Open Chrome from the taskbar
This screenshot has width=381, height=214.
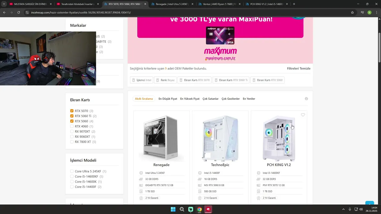[x=199, y=209]
